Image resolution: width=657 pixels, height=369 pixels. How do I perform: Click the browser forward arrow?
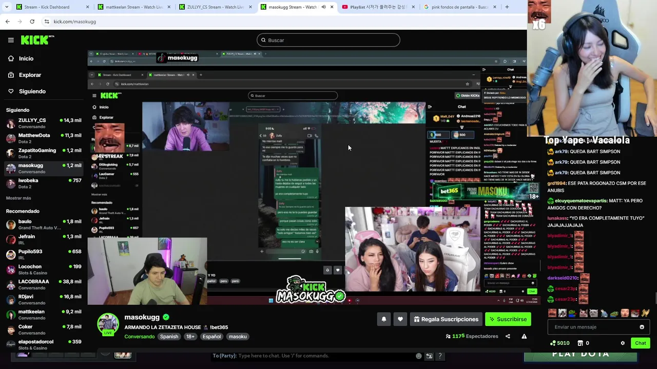pos(20,22)
